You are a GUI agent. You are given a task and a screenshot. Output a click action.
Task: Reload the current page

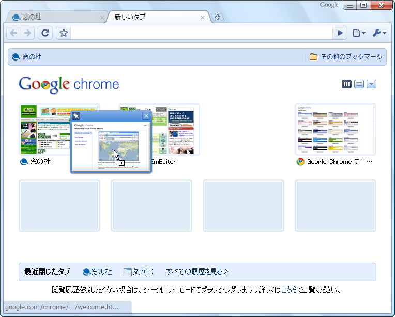pyautogui.click(x=45, y=33)
